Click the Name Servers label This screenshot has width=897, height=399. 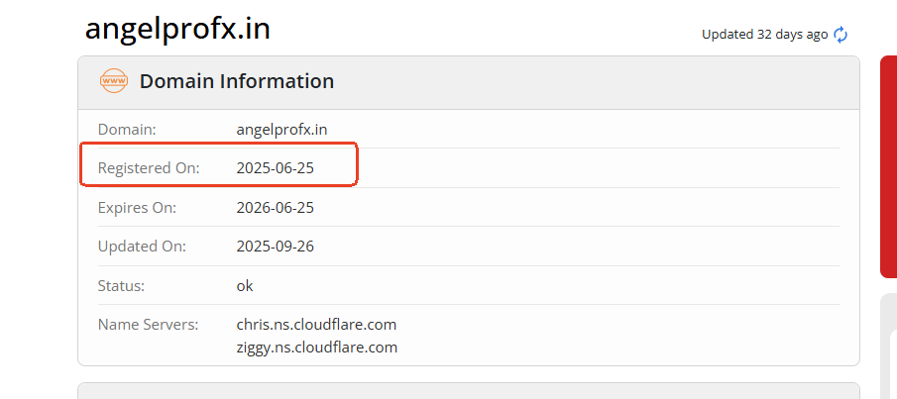(148, 324)
